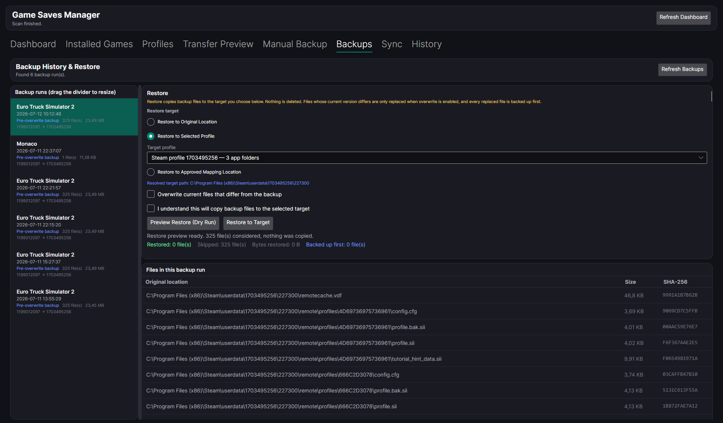Image resolution: width=723 pixels, height=423 pixels.
Task: Open the Installed Games tab
Action: [99, 44]
